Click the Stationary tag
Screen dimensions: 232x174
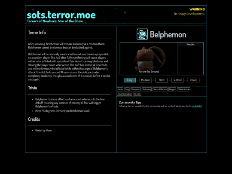tap(147, 89)
